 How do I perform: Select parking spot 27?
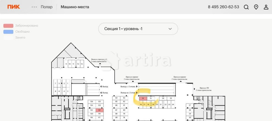[x=190, y=105]
